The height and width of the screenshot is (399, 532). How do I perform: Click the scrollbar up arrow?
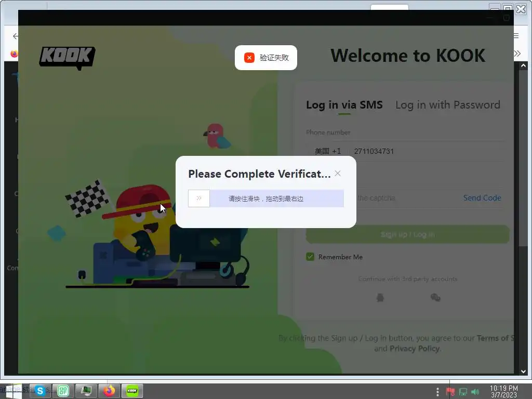(523, 66)
